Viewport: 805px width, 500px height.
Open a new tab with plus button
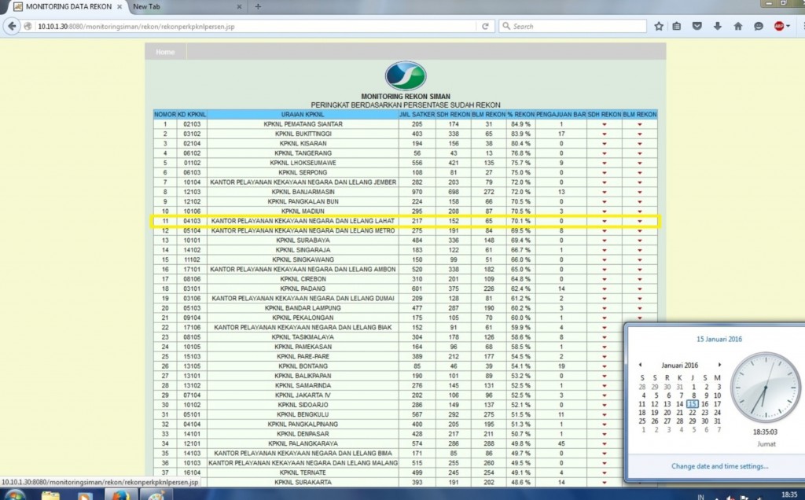258,6
